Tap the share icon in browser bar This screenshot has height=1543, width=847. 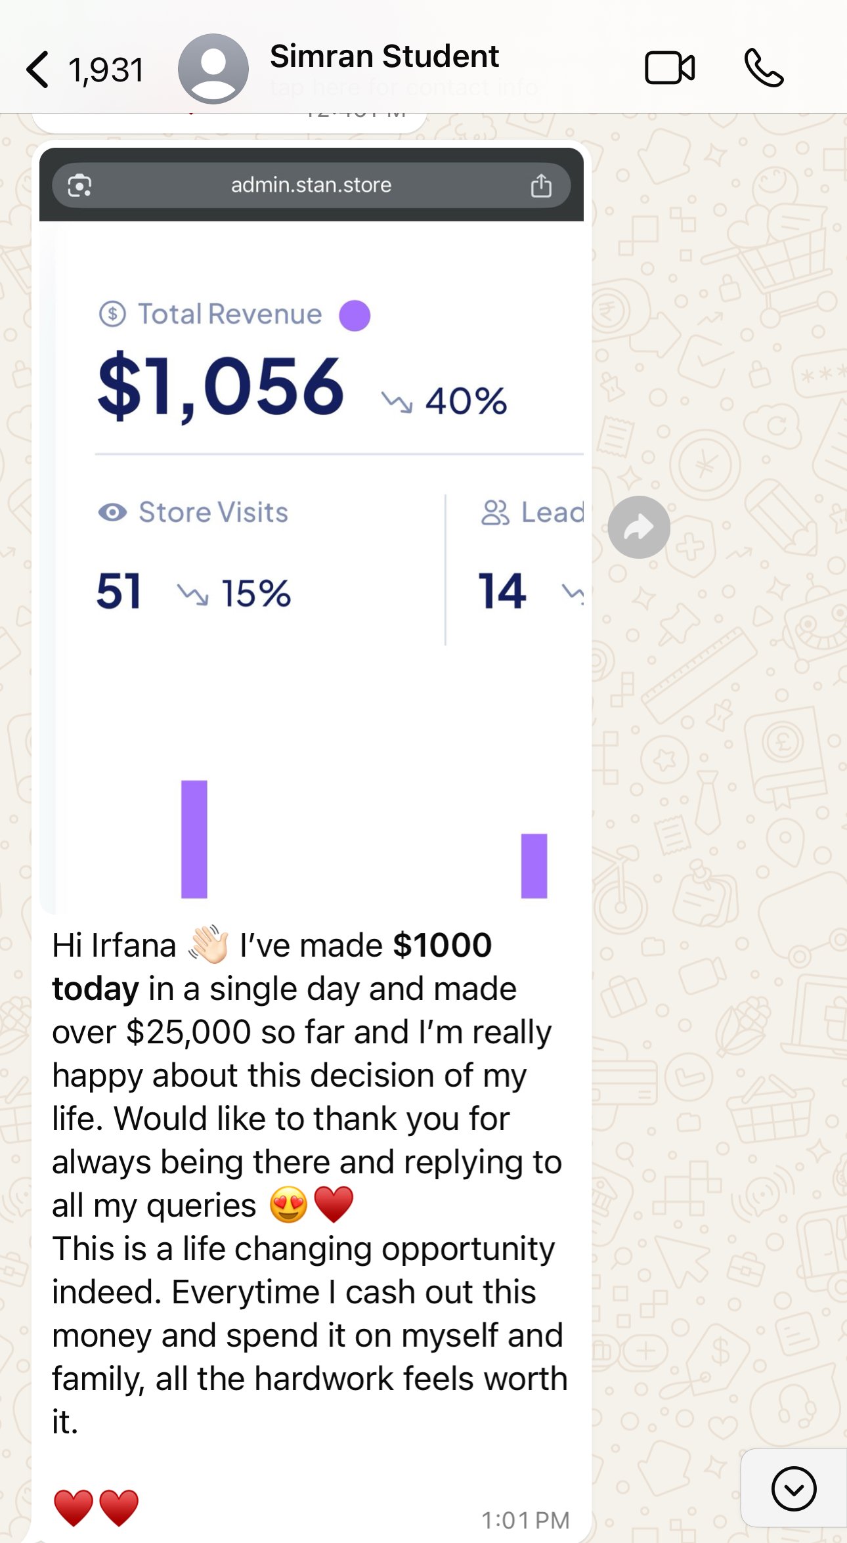541,186
